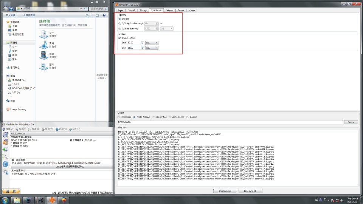Switch to the Blu-ray tab
The image size is (363, 204).
[143, 11]
